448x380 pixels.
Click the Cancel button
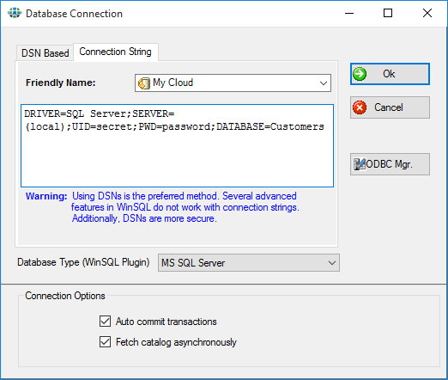click(x=390, y=107)
